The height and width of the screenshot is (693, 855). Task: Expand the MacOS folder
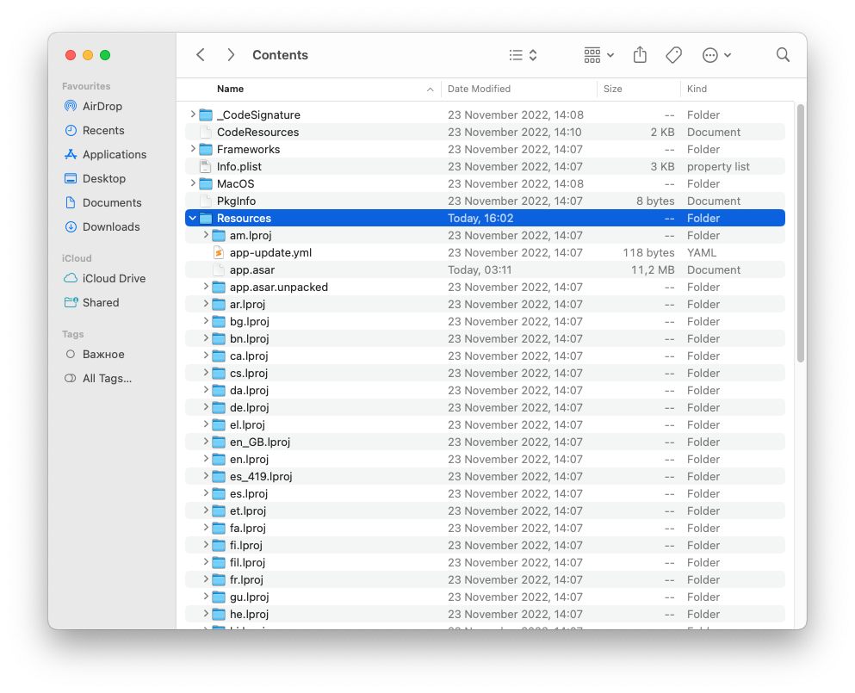tap(193, 183)
